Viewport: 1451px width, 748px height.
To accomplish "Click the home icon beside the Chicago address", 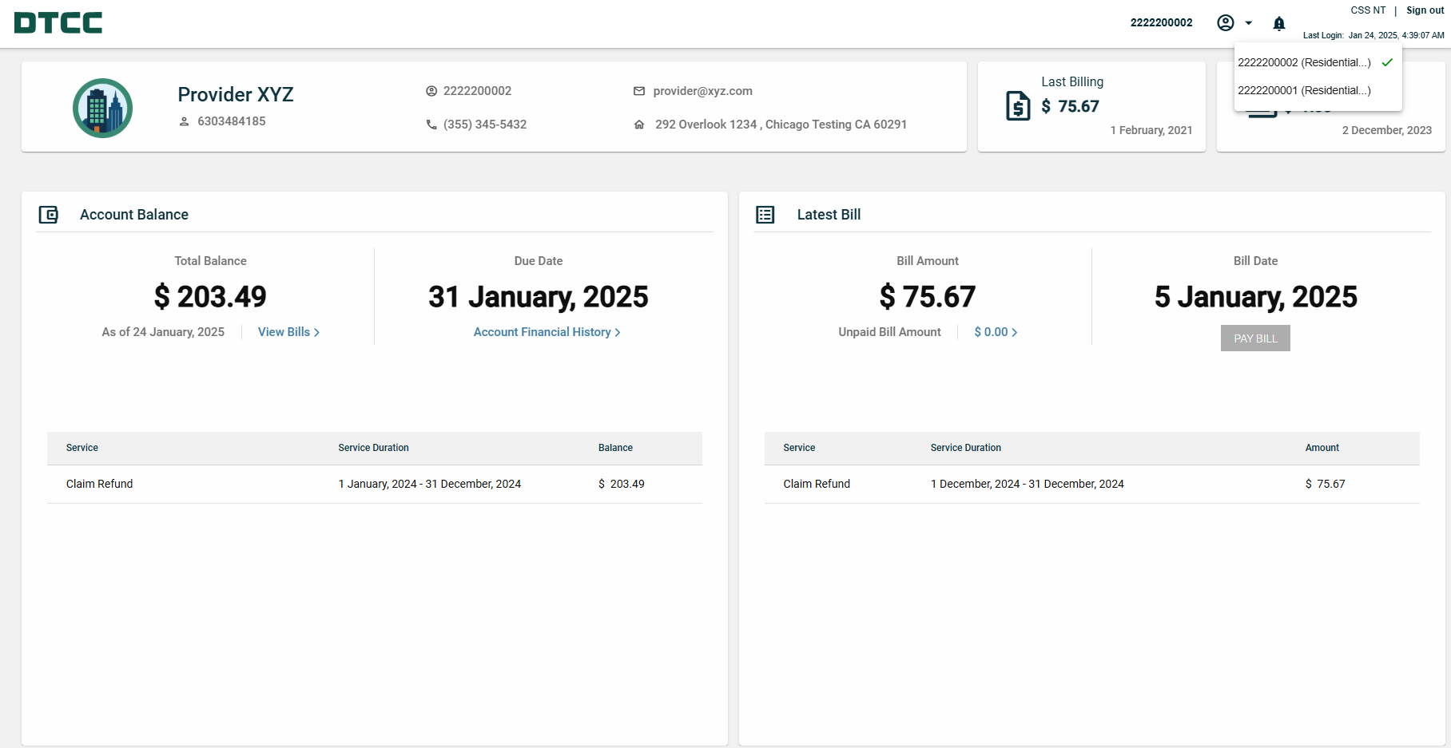I will 639,125.
